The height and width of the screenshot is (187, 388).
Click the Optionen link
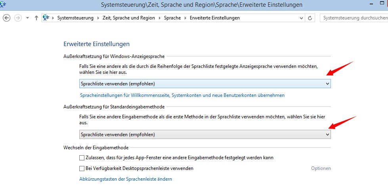click(x=321, y=168)
